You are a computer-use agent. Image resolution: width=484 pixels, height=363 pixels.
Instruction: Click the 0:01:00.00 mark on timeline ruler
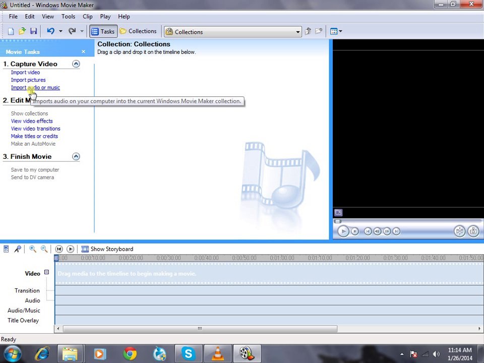pos(282,258)
